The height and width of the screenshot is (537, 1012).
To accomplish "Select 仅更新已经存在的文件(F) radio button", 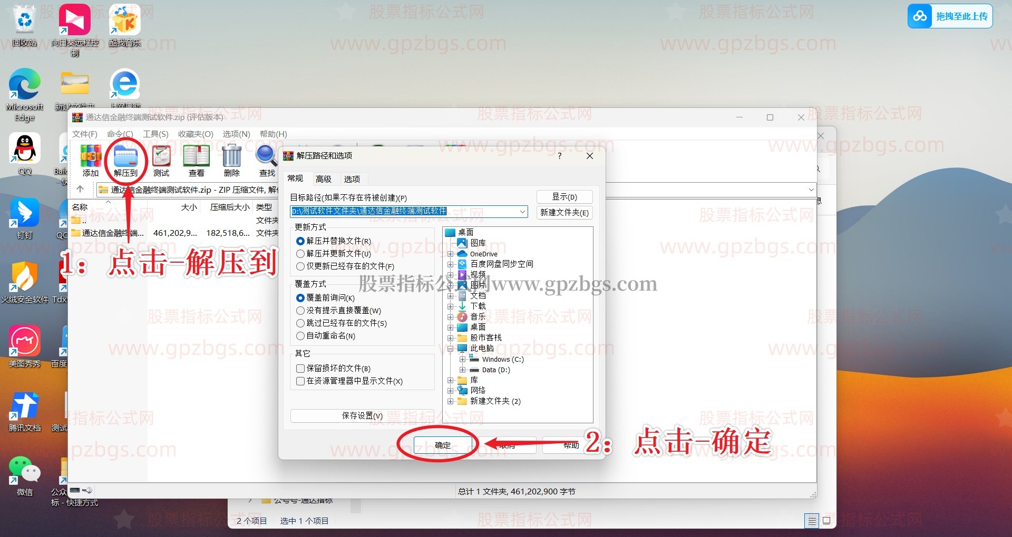I will 300,266.
